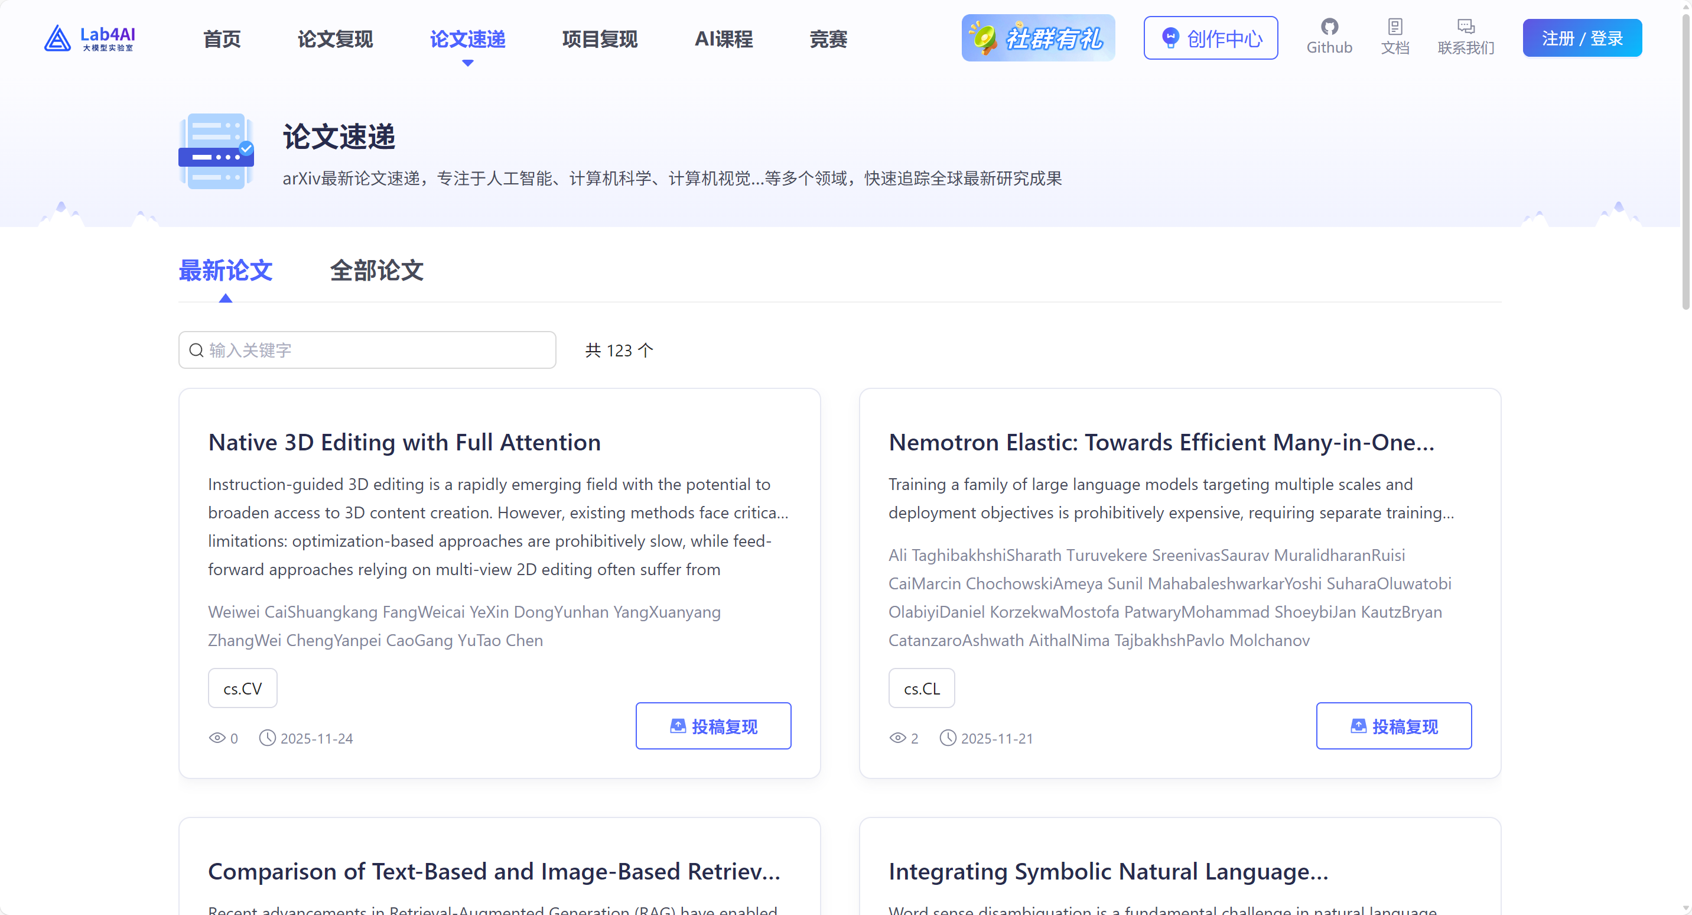
Task: Click 投稿复现 on Native 3D Editing card
Action: click(x=712, y=726)
